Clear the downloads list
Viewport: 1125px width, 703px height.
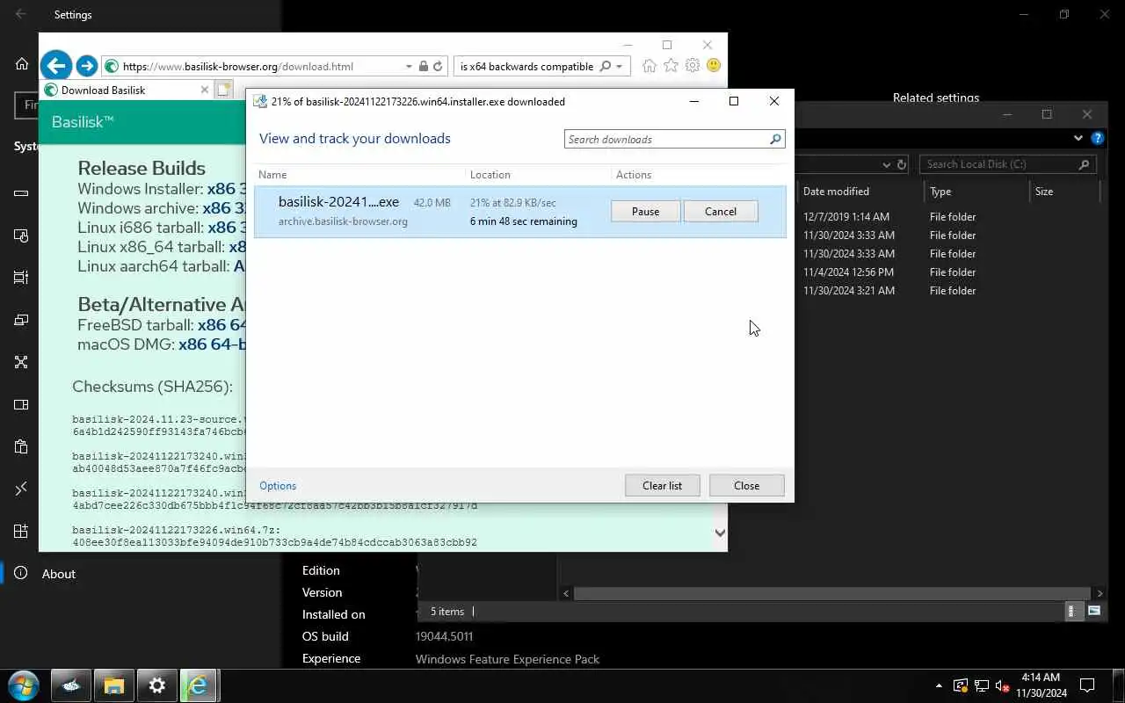coord(662,485)
